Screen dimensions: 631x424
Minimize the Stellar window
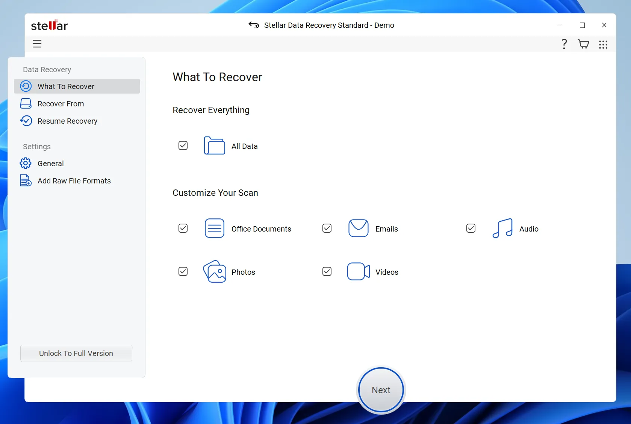click(x=560, y=25)
